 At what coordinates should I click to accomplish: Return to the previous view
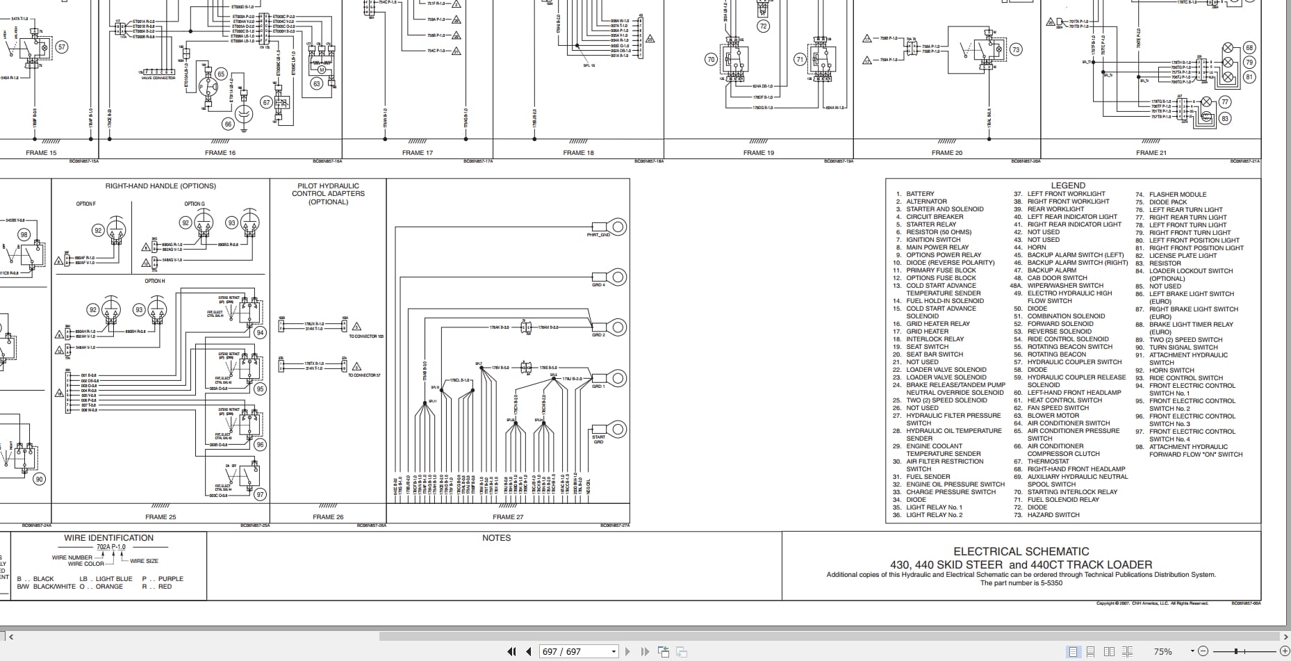664,651
